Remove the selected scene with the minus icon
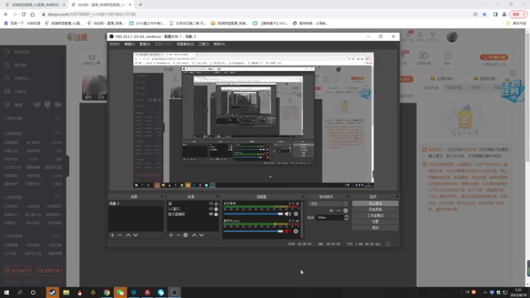 click(120, 235)
